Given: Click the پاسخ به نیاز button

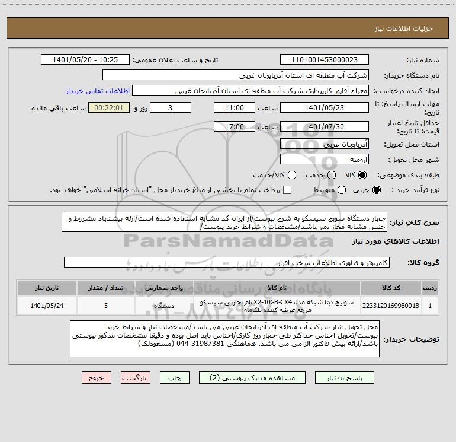Looking at the screenshot, I should (345, 378).
